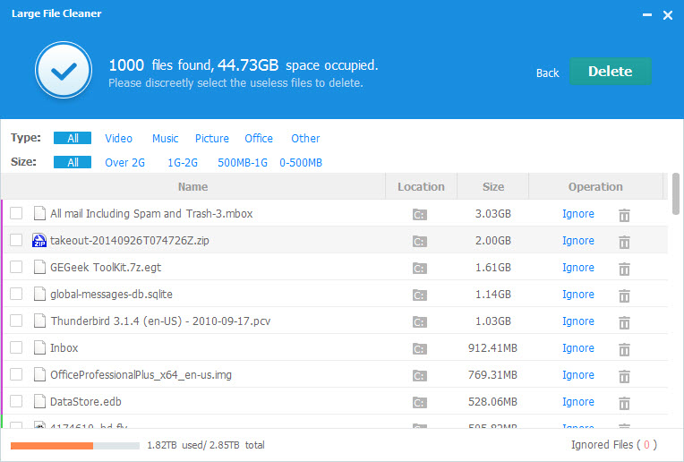Minimize the Large File Cleaner window

pos(647,15)
